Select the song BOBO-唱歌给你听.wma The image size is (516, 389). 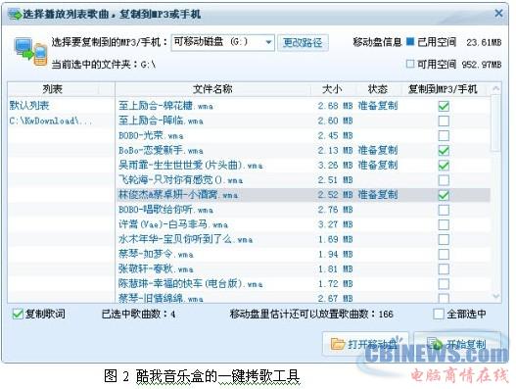click(x=165, y=210)
